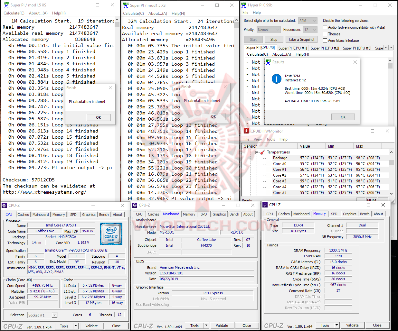Viewport: 398px width, 331px height.
Task: Open Tools dropdown arrow in left CPU-Z
Action: 76,326
